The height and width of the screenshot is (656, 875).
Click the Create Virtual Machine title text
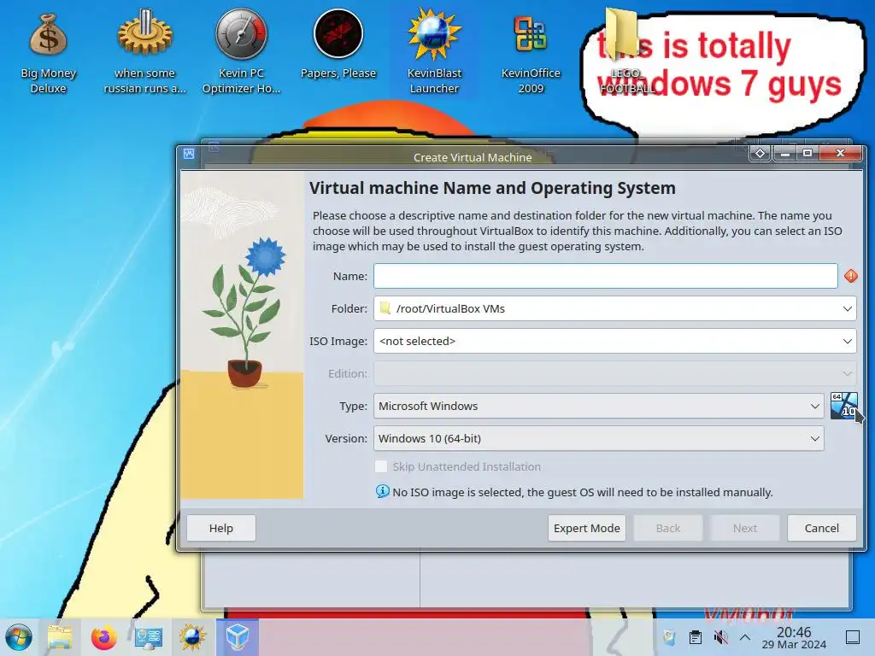pyautogui.click(x=472, y=157)
